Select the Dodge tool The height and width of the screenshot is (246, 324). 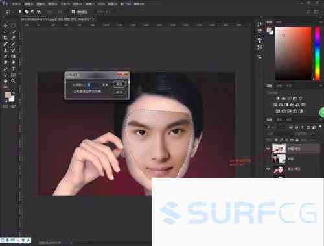13,62
